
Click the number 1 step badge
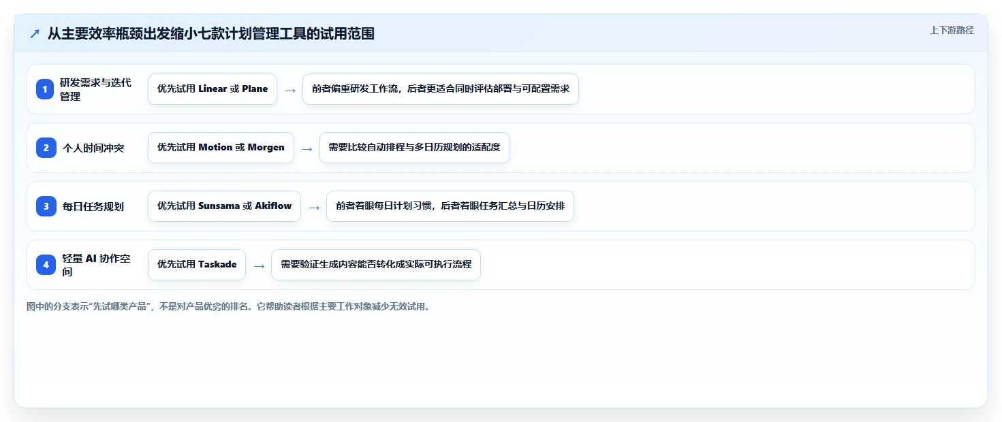tap(46, 89)
